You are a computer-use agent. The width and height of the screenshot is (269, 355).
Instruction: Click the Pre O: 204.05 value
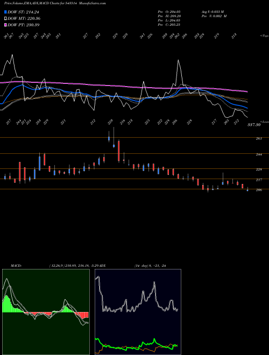coord(169,12)
